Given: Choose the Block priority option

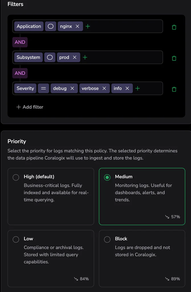Looking at the screenshot, I should [x=107, y=239].
